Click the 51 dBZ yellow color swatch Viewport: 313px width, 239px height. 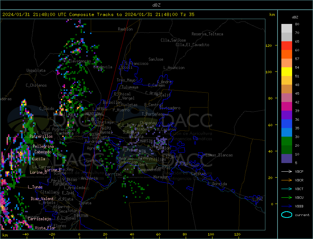[x=287, y=72]
